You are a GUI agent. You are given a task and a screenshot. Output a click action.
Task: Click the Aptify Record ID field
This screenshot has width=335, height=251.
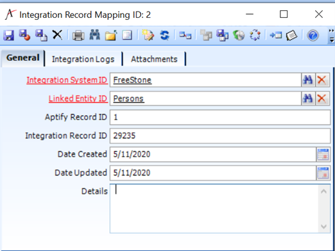[x=220, y=117]
